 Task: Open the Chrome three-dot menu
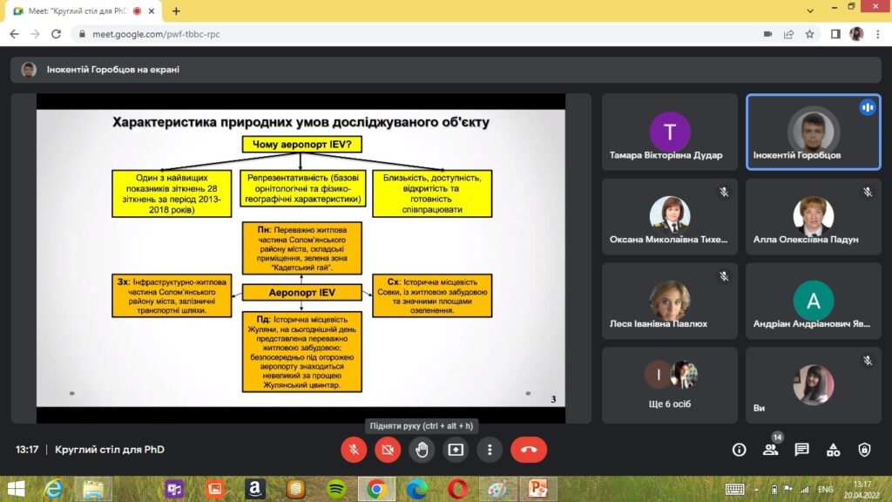click(x=878, y=34)
